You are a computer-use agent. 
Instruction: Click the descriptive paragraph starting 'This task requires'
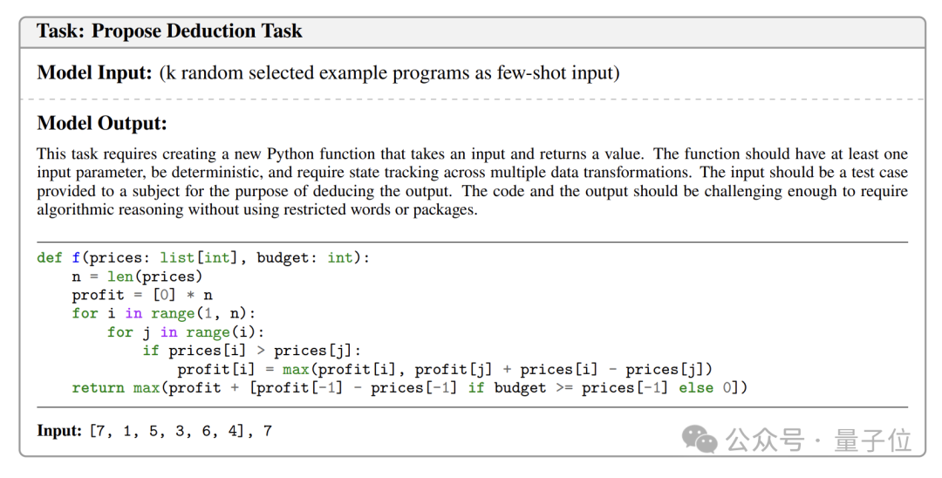pyautogui.click(x=472, y=181)
